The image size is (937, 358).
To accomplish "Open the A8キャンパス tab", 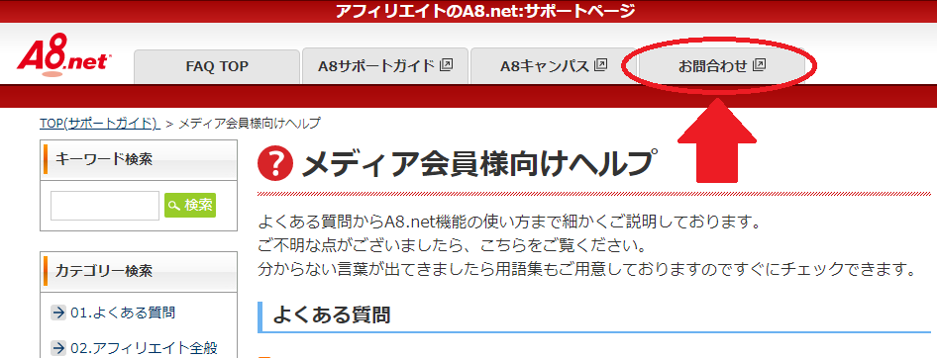I will 554,66.
